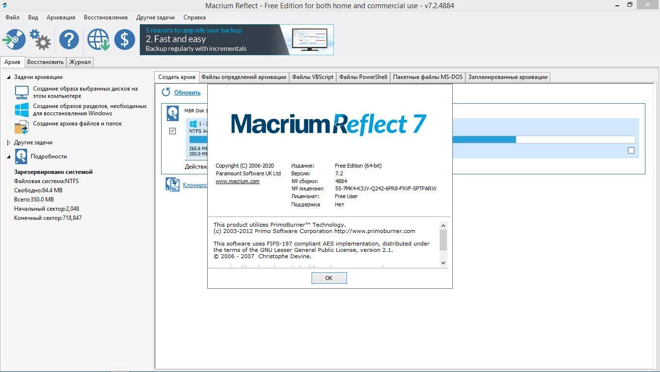Screen dimensions: 660x372
Task: Click the clone disk icon
Action: (173, 185)
